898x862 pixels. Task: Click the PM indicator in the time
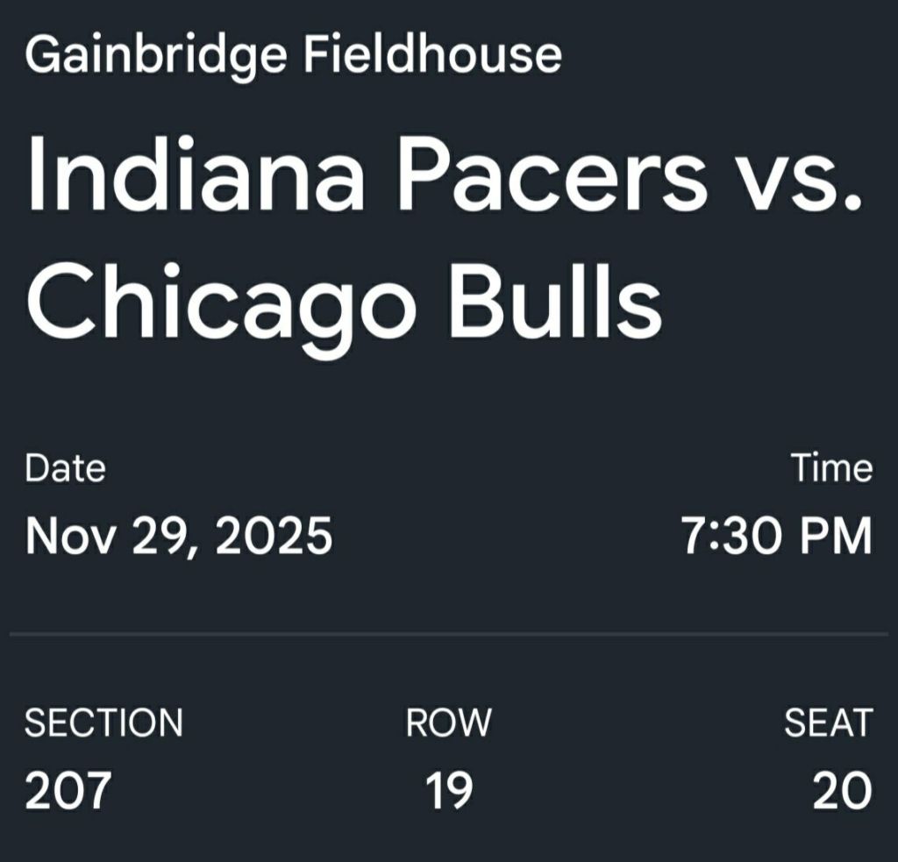(839, 536)
